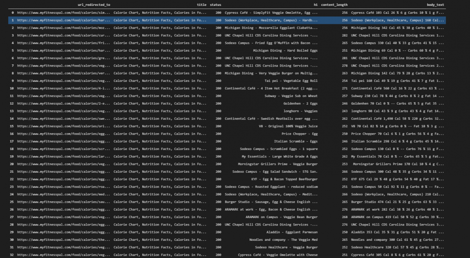Click body_text cell 'Continental Café 1,490 Cal 58 %'
Viewport: 470px width, 258px height.
pyautogui.click(x=398, y=119)
